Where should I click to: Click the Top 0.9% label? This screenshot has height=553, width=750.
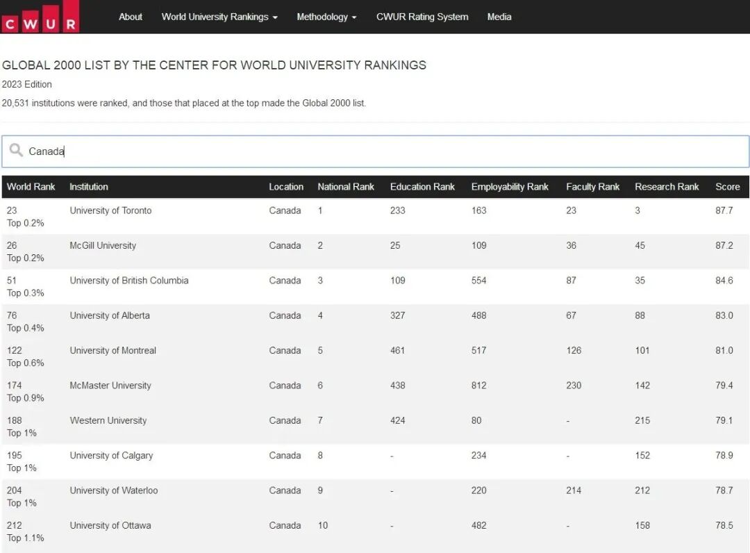tap(26, 397)
